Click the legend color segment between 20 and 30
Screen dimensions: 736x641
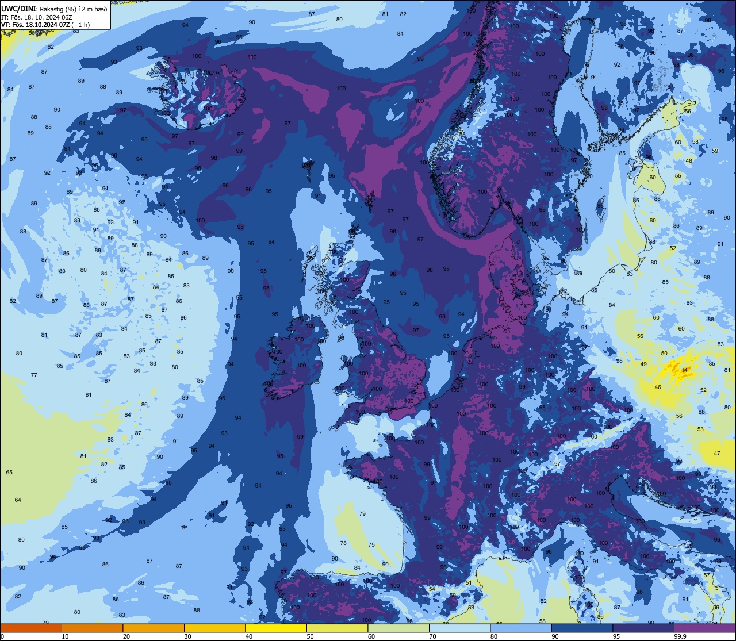coord(154,628)
